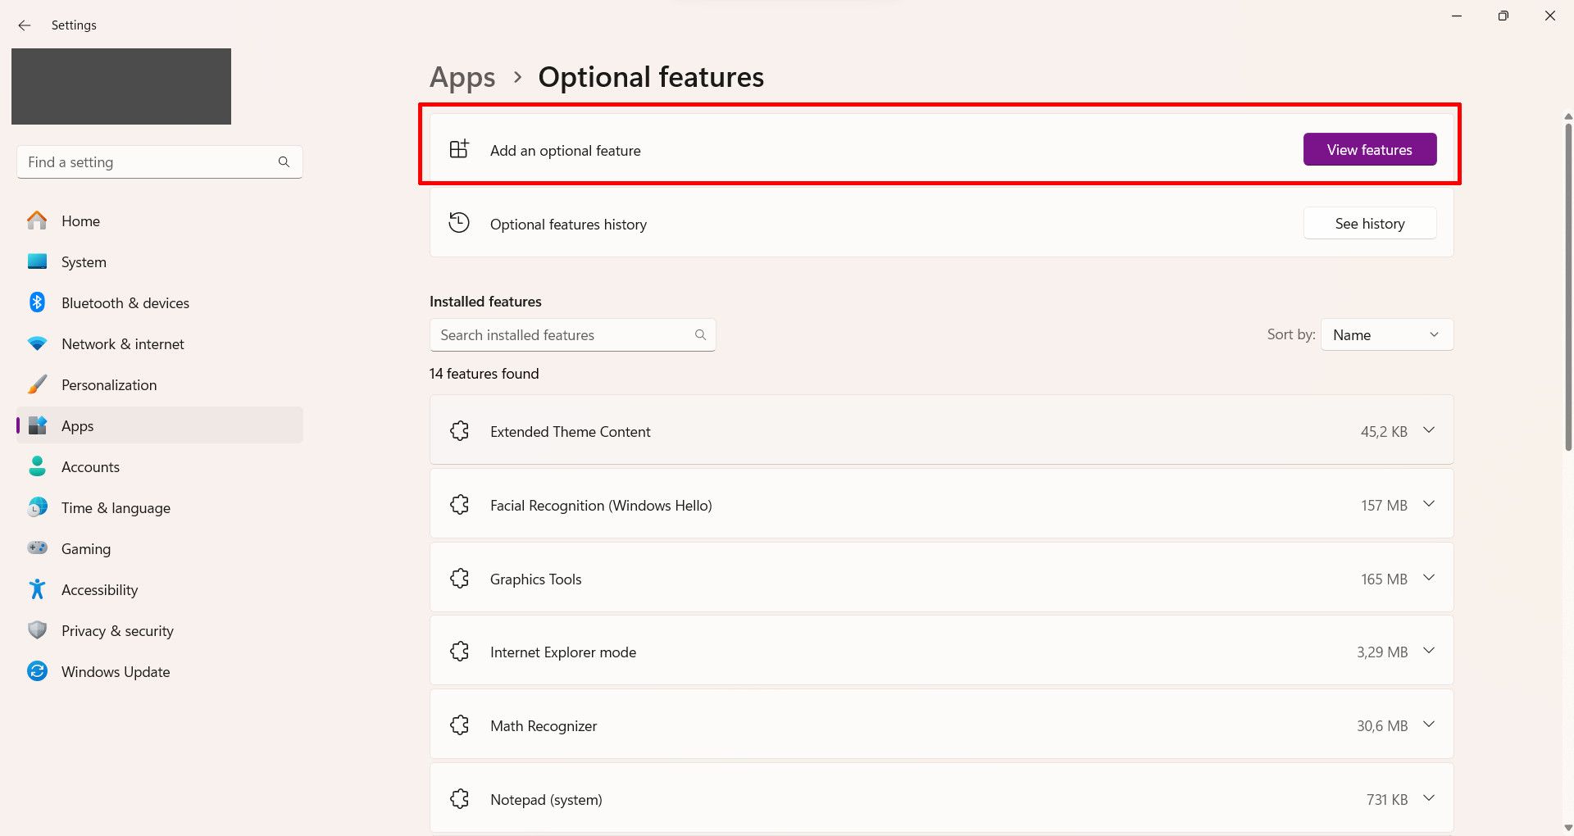Click the Windows Update sync icon
Screen dimensions: 1574x836
point(37,671)
